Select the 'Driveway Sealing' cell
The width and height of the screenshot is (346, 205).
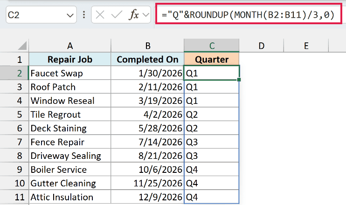tap(70, 156)
